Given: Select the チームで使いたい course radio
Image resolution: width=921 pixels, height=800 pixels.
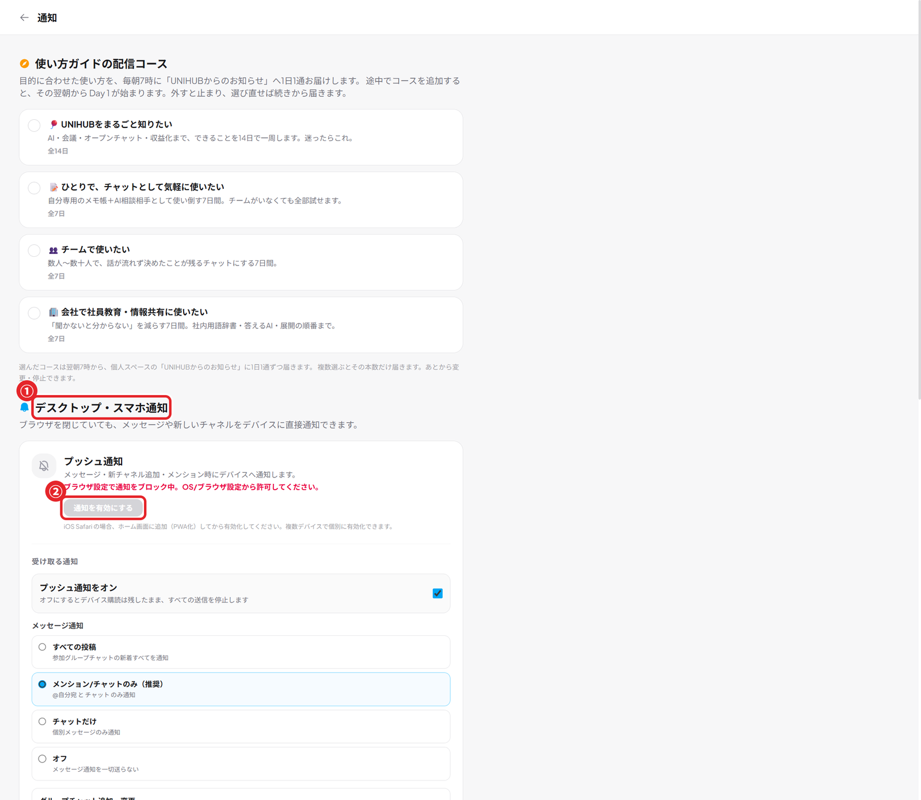Looking at the screenshot, I should [x=35, y=251].
